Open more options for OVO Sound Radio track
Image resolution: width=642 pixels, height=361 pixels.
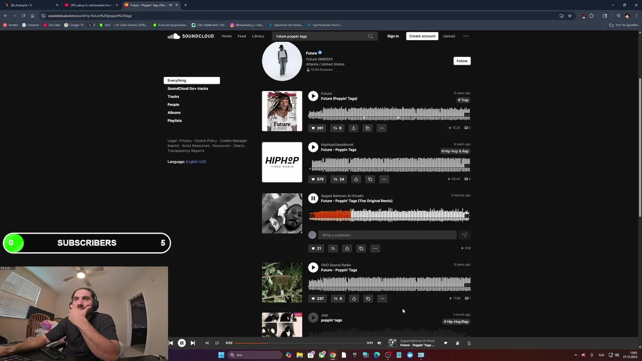click(382, 298)
